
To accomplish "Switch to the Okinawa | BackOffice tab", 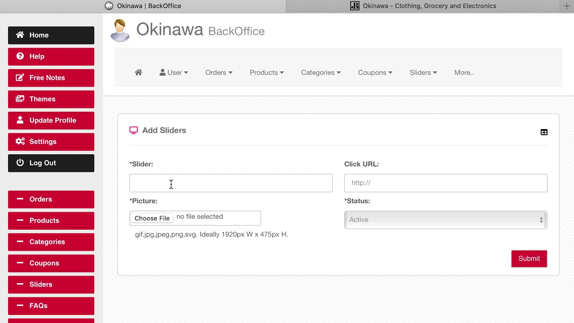I will pos(143,6).
